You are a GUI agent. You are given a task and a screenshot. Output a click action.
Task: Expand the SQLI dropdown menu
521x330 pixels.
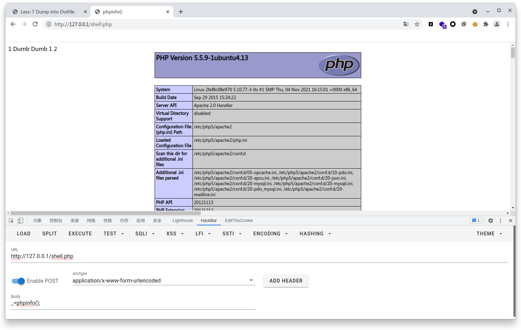145,234
